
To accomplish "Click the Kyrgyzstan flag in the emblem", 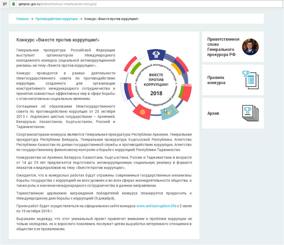I will point(142,112).
